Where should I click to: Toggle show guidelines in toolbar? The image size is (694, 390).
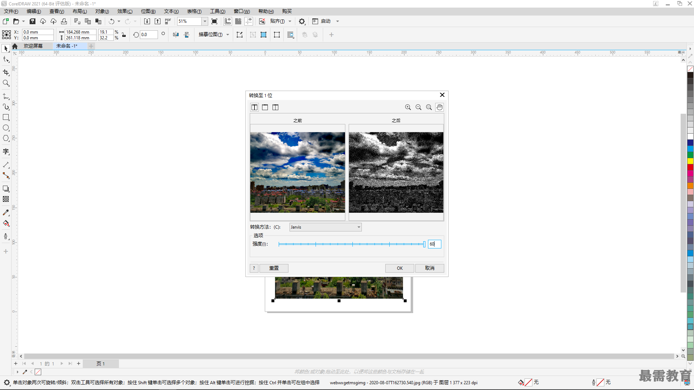[249, 21]
